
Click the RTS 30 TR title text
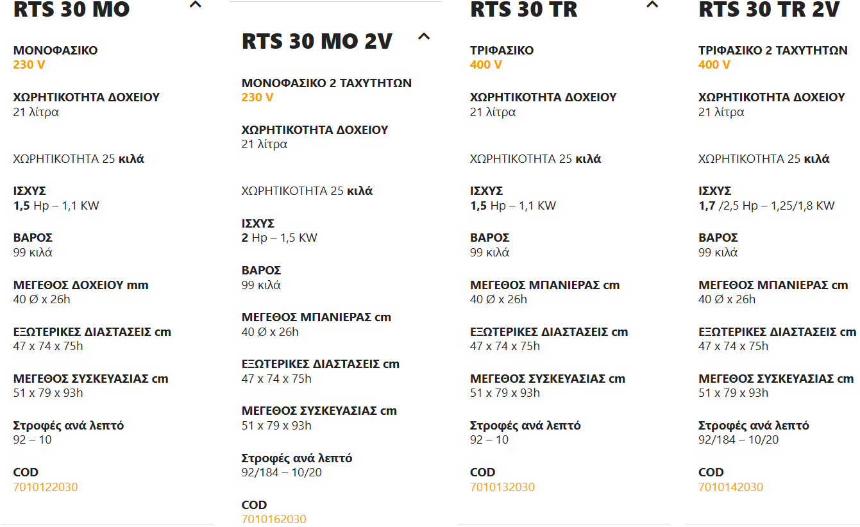(x=524, y=10)
